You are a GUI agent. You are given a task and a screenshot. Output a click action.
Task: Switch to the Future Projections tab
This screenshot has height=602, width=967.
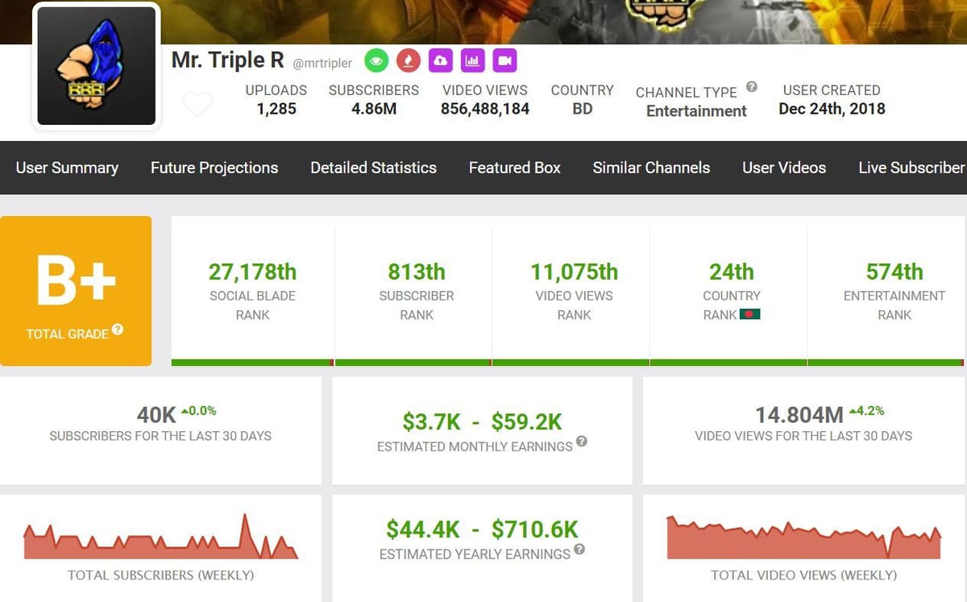point(214,168)
